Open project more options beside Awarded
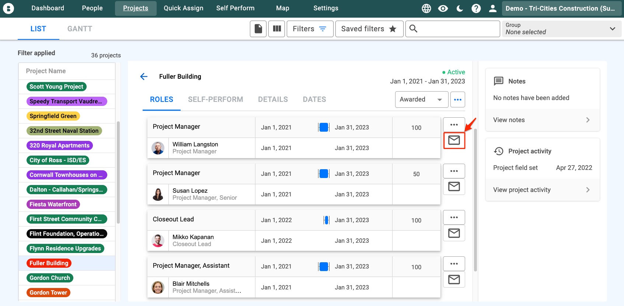The width and height of the screenshot is (624, 306). pos(458,99)
